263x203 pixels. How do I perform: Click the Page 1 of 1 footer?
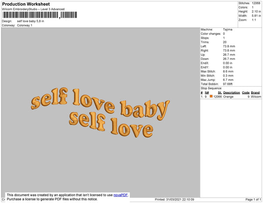[x=253, y=199]
